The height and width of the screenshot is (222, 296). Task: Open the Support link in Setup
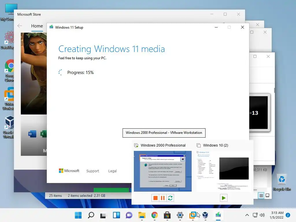(x=93, y=171)
